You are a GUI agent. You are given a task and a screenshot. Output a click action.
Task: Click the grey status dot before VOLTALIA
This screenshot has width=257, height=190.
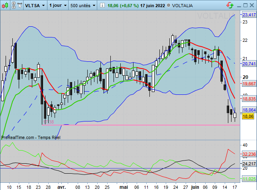169,6
